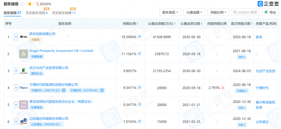The width and height of the screenshot is (281, 129).
Task: Open 宁德时代 in 关联产品/机构 column
Action: point(262,88)
